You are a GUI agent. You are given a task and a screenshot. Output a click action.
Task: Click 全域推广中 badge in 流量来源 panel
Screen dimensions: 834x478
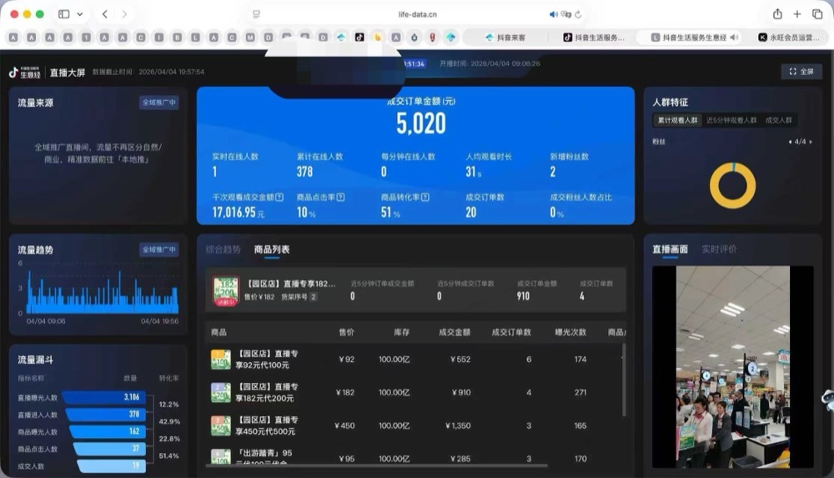pos(159,103)
